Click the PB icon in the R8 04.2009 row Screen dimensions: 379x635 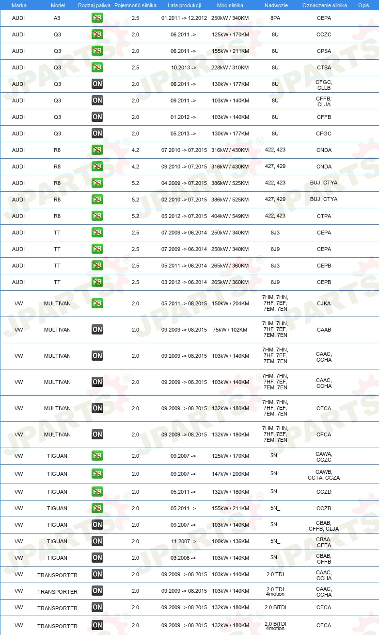point(97,183)
